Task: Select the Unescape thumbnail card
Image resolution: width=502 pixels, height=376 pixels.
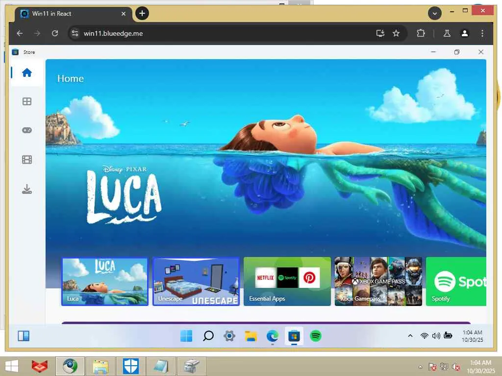Action: coord(196,282)
